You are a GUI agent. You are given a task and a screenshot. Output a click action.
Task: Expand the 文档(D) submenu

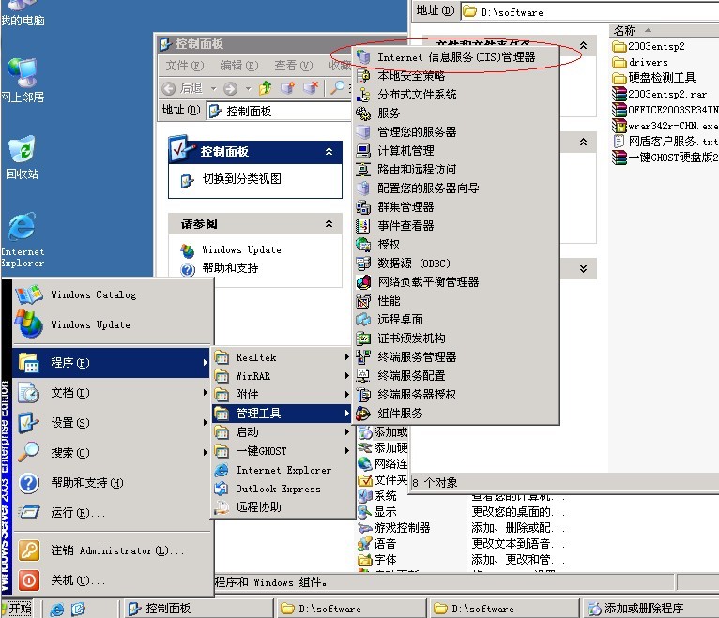point(112,393)
